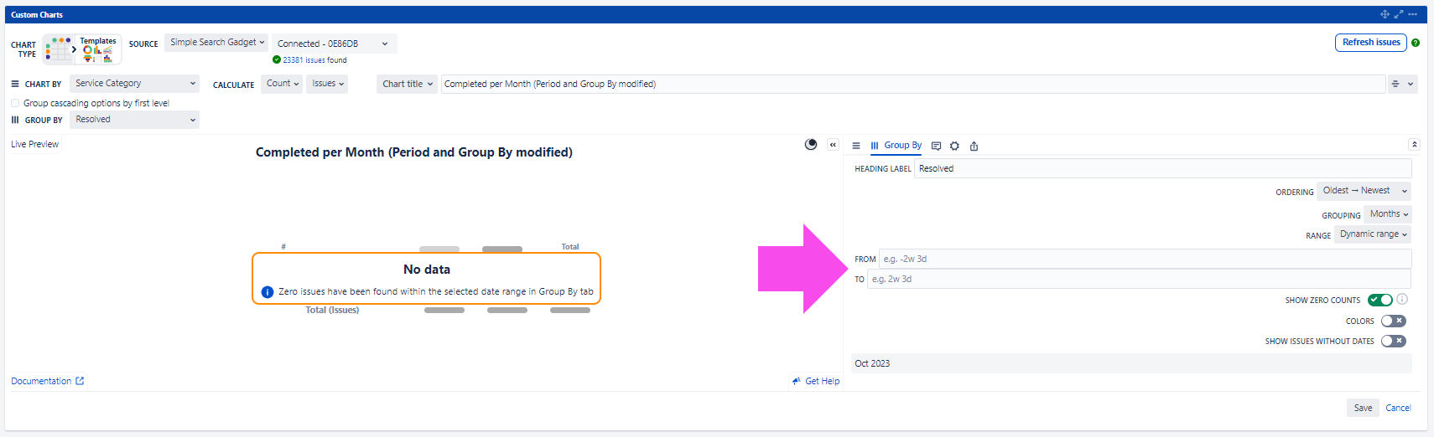Click green status check beside Refresh issues
1434x437 pixels.
[x=1416, y=43]
